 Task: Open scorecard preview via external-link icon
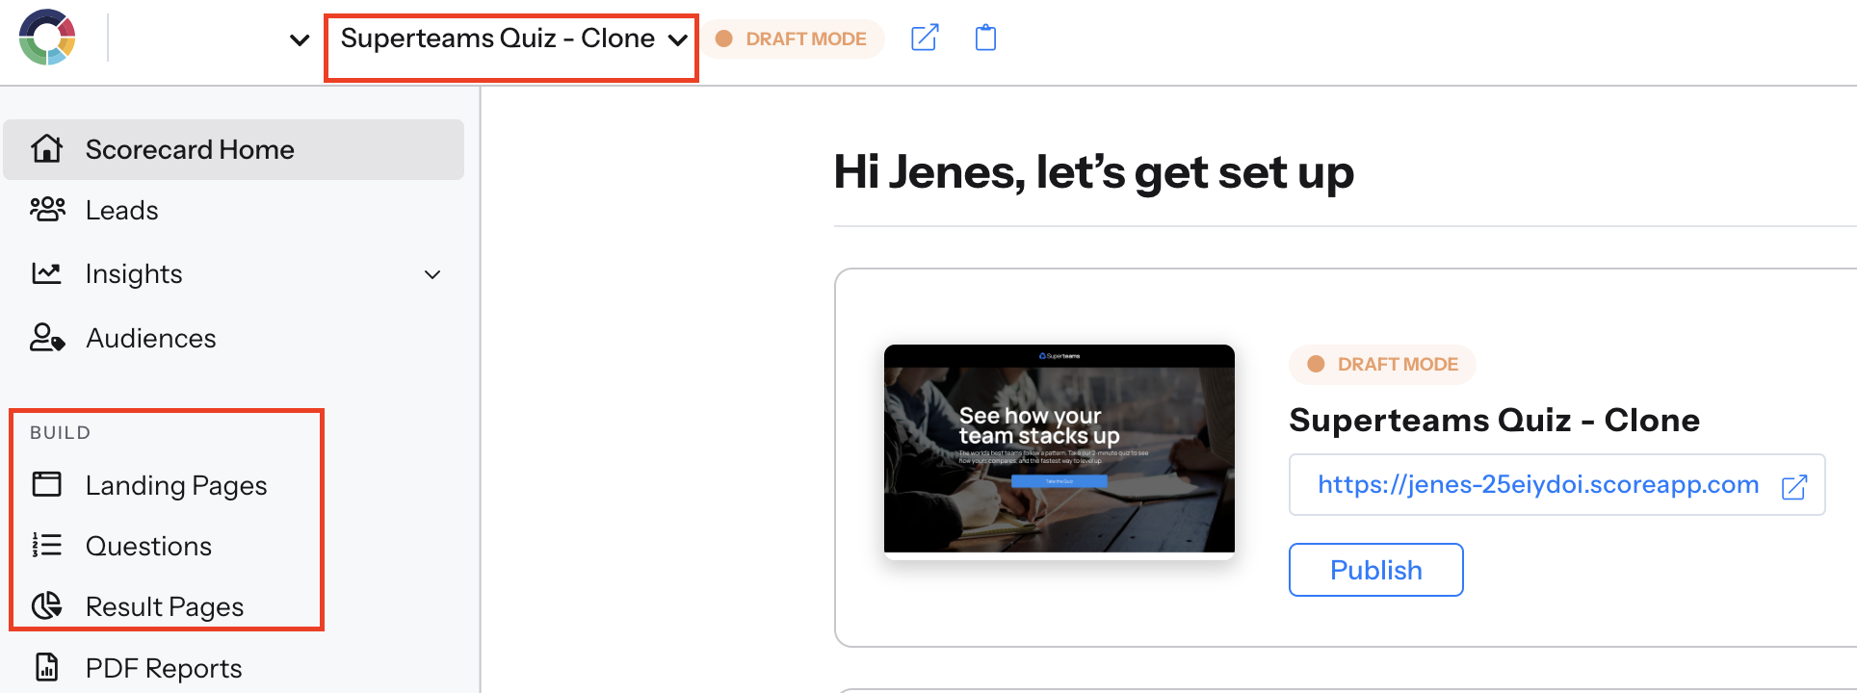tap(925, 38)
